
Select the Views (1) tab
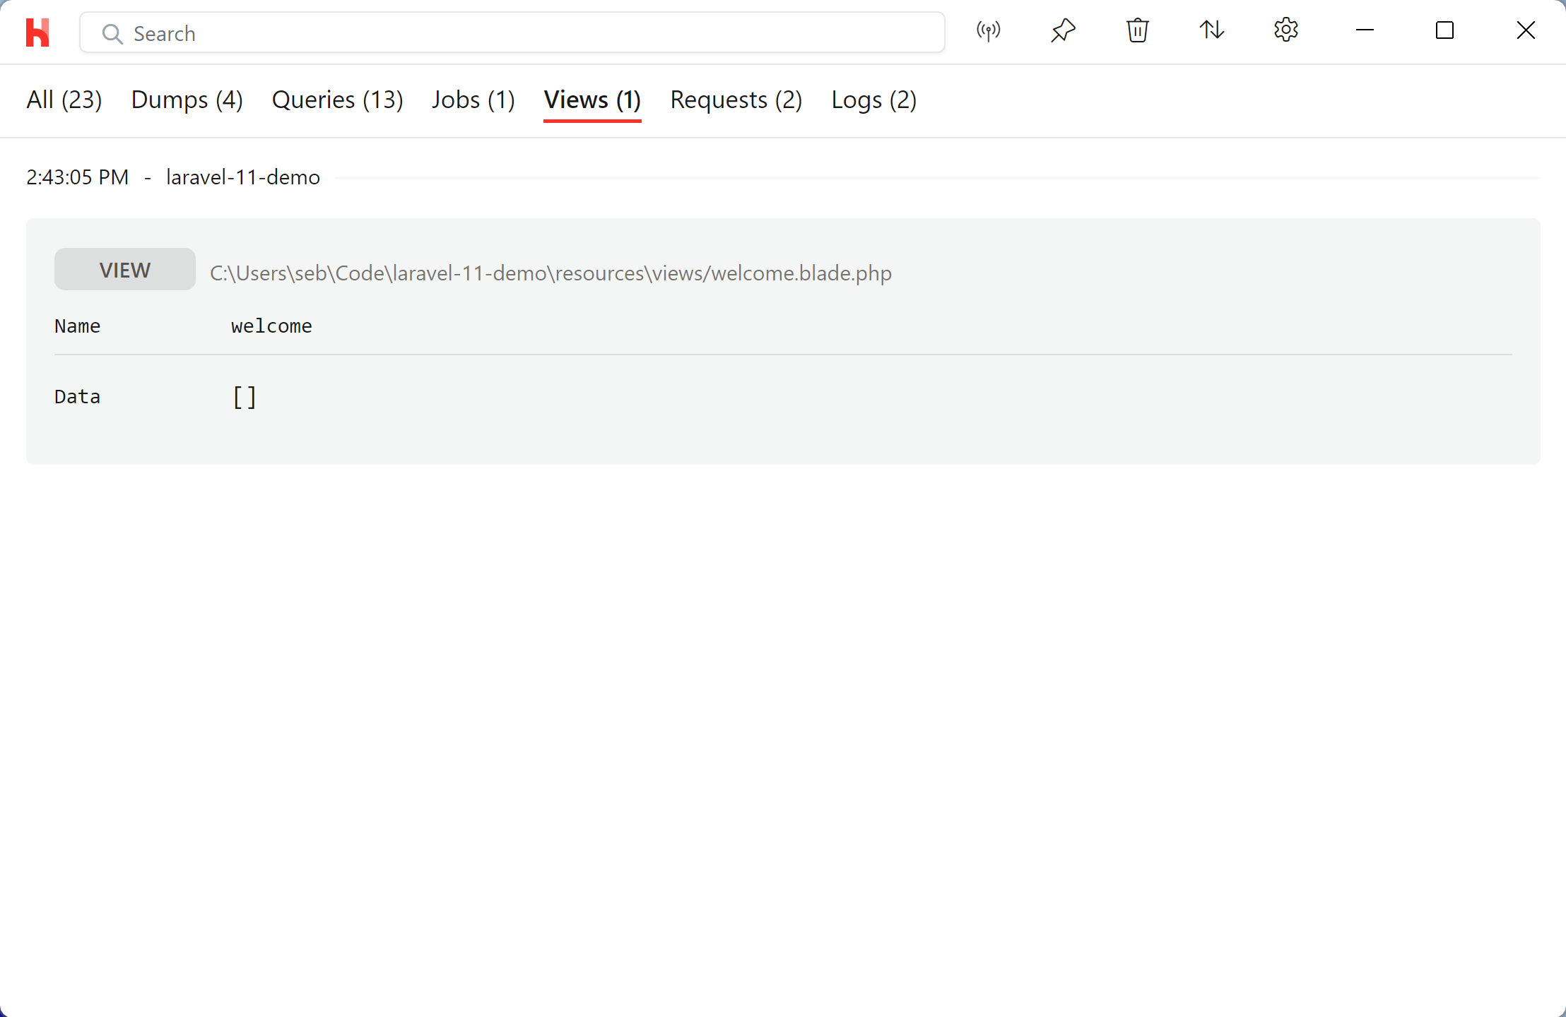[592, 100]
